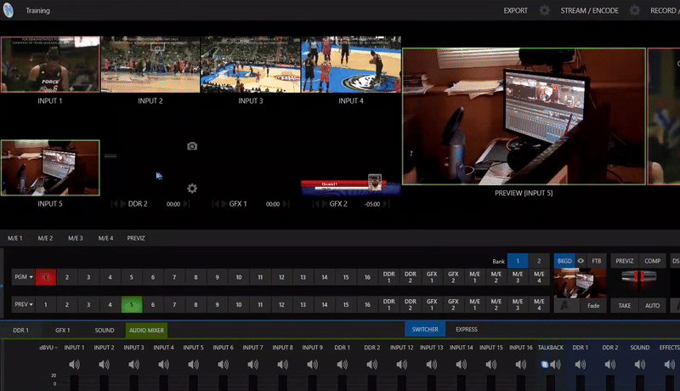Viewport: 680px width, 391px height.
Task: Mute the INPUT 8 audio speaker icon
Action: tap(283, 365)
